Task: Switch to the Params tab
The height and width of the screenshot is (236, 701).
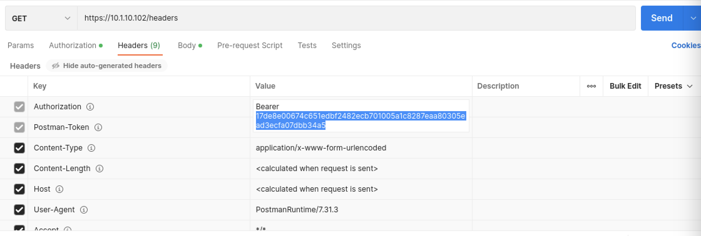Action: [21, 46]
